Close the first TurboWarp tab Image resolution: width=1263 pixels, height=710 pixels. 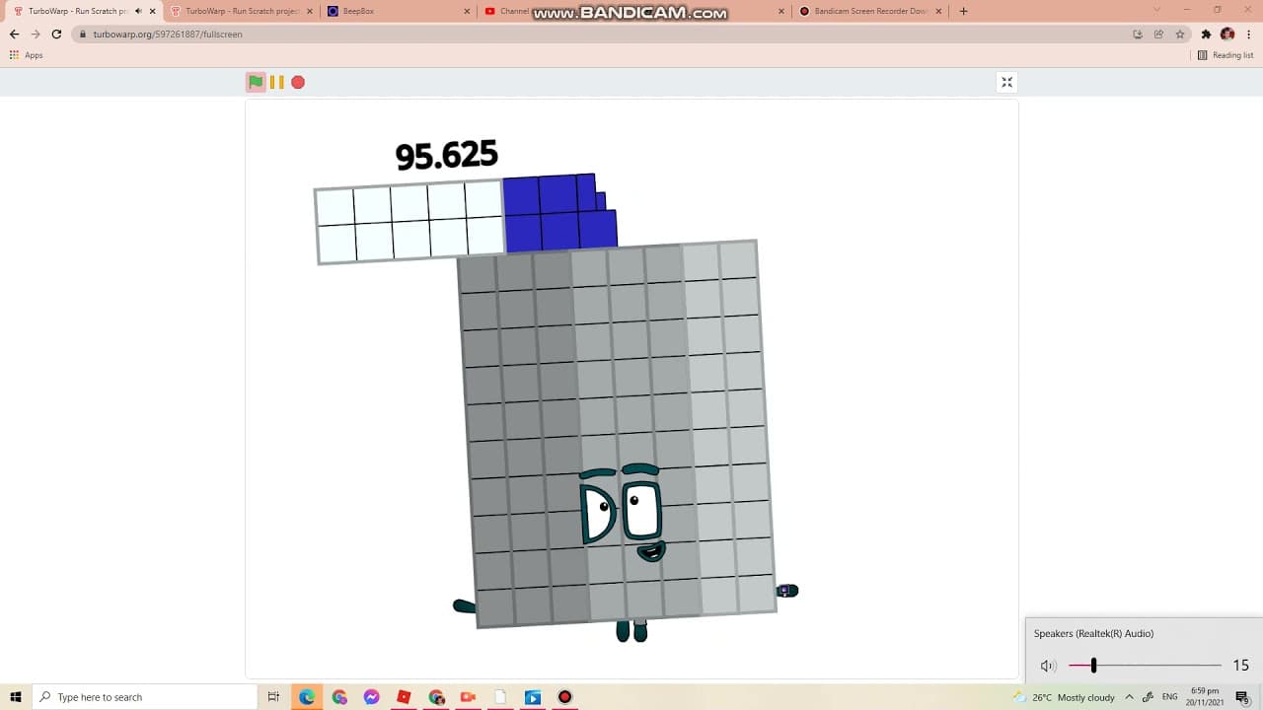[152, 11]
